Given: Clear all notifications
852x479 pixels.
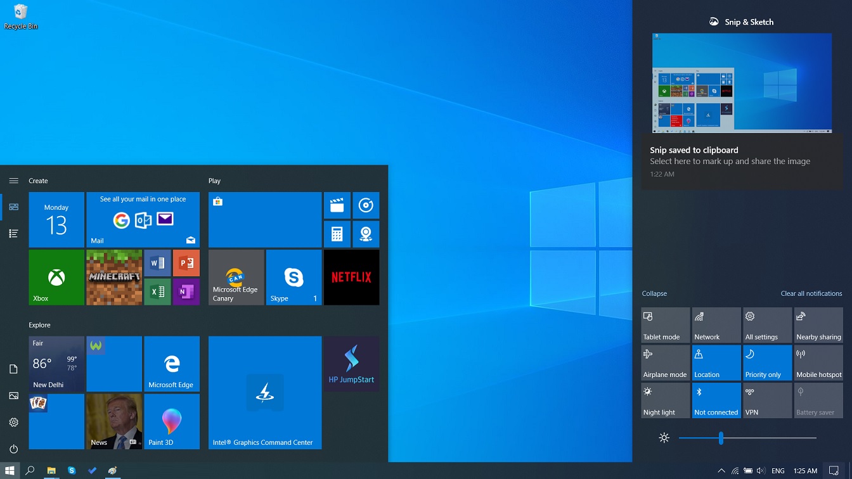Looking at the screenshot, I should 811,293.
